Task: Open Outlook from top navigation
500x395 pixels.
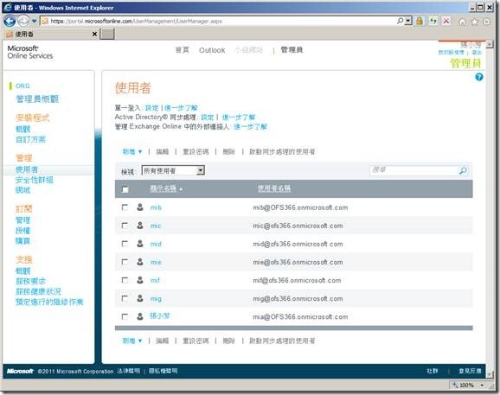Action: (212, 50)
